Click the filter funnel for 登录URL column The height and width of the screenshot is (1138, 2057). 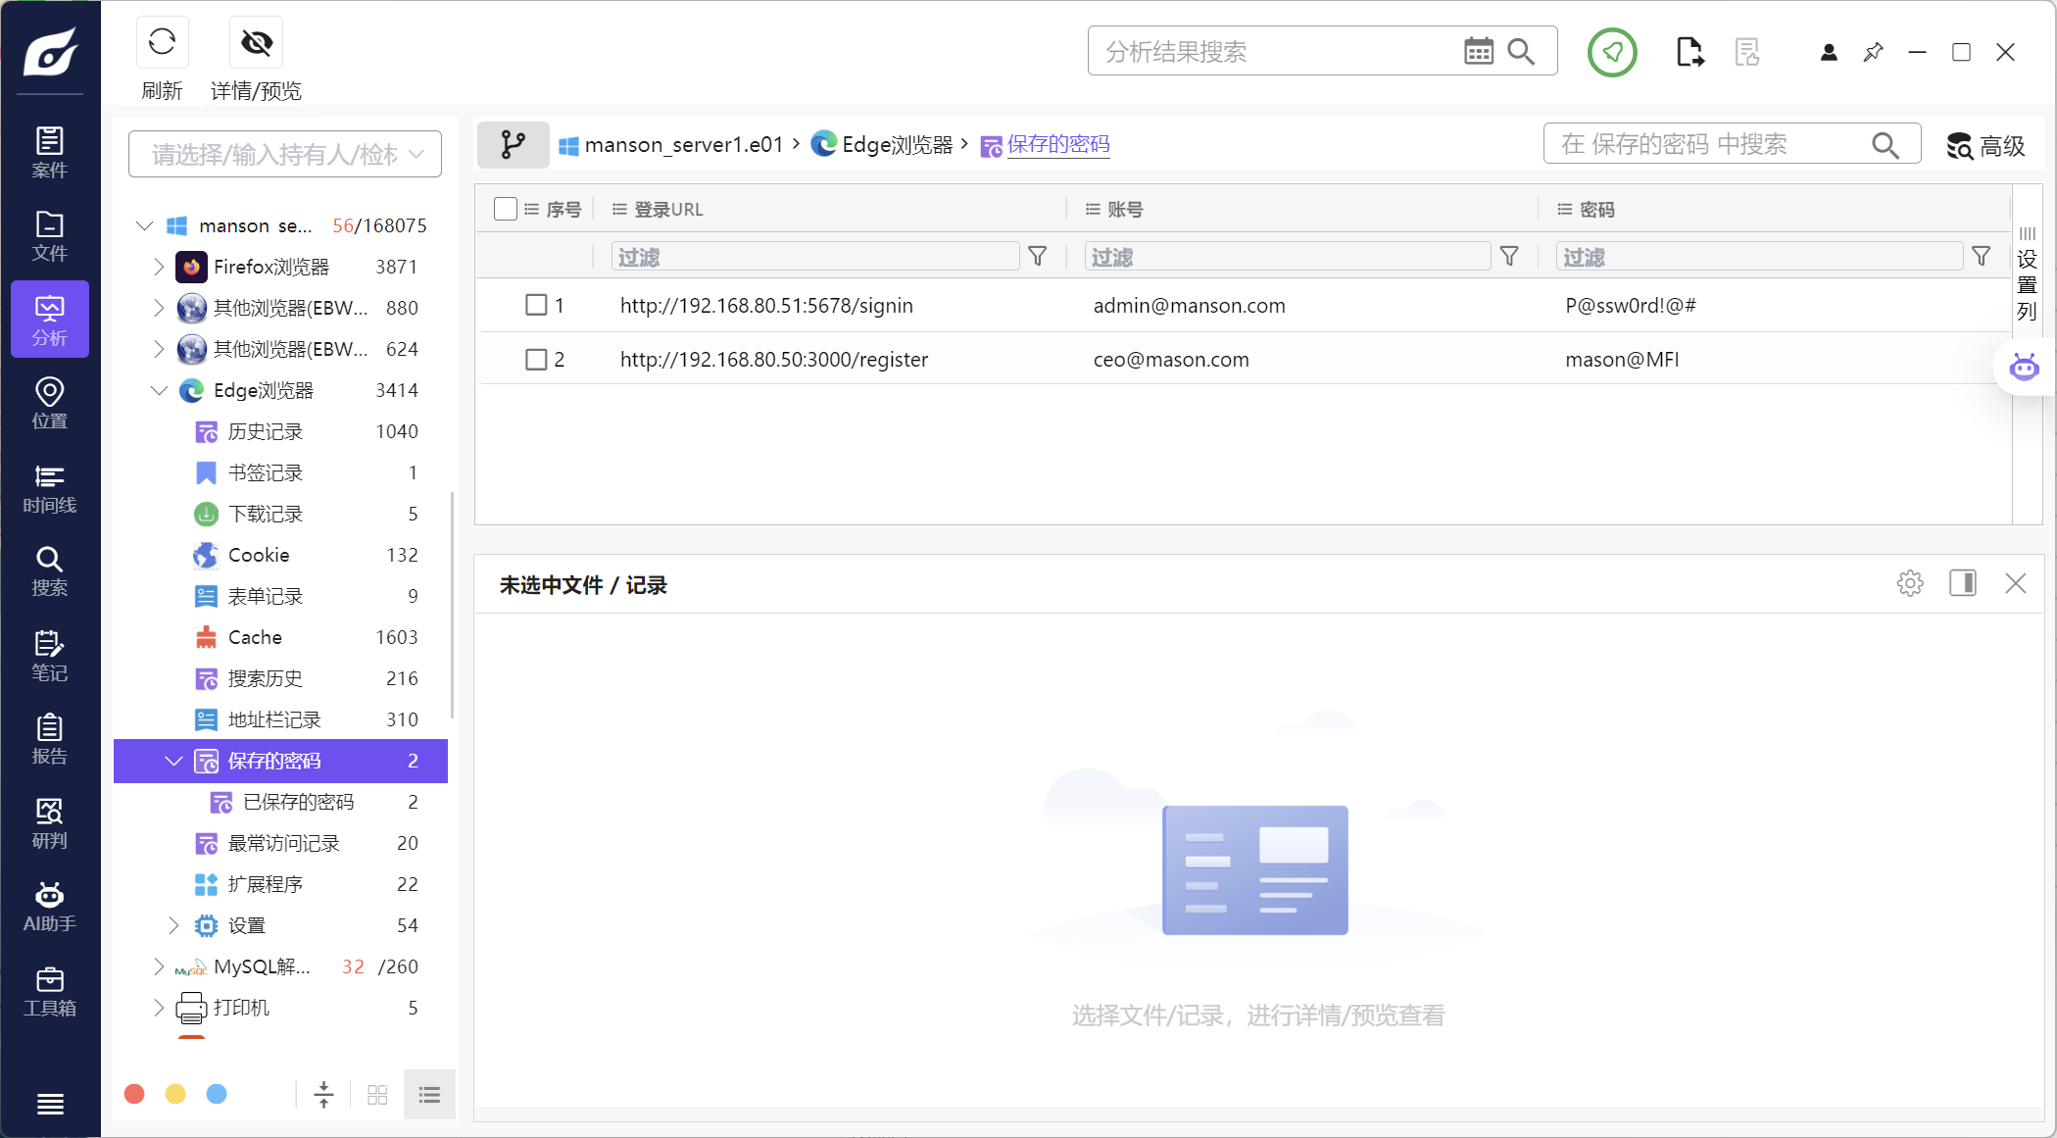click(1037, 257)
